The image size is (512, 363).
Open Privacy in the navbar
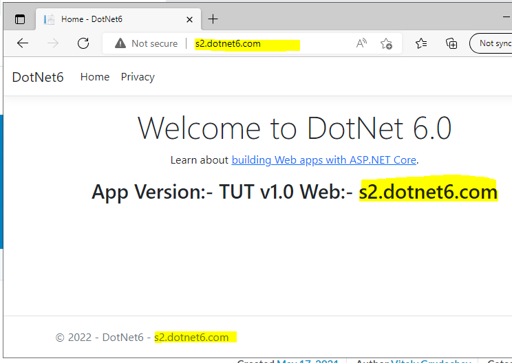[x=138, y=77]
